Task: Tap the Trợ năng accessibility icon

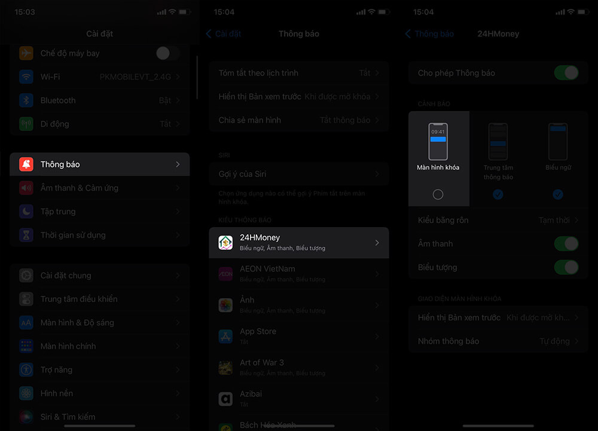Action: (26, 370)
